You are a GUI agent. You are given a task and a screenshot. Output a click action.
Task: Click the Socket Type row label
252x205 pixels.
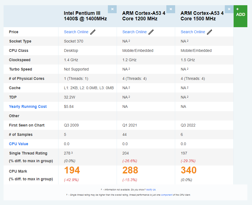tap(20, 41)
